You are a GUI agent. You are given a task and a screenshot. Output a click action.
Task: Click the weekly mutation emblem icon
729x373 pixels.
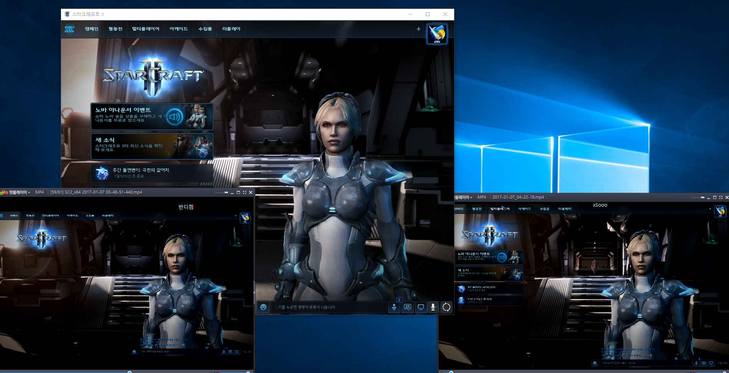pos(102,173)
